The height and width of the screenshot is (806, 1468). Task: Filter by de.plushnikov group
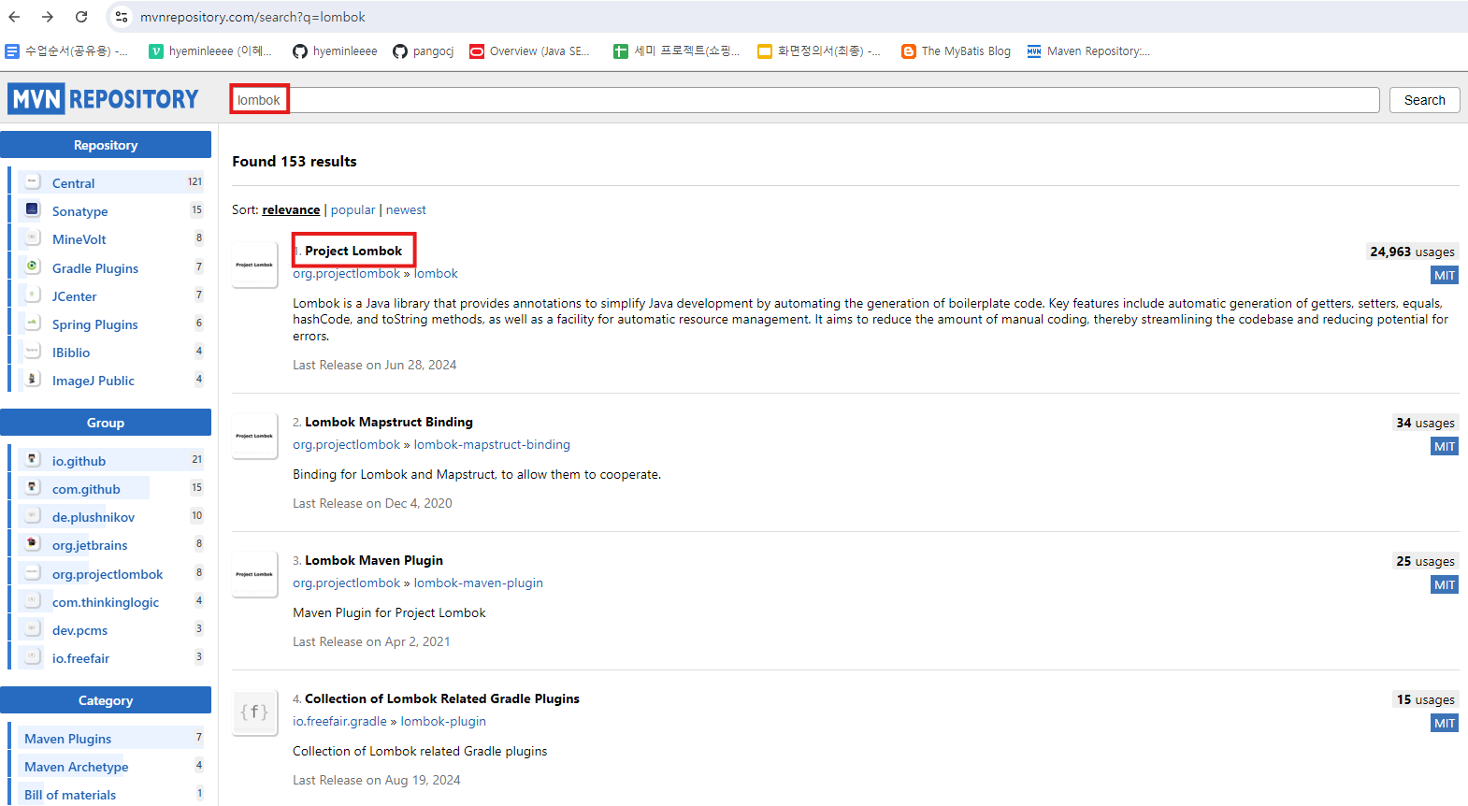click(94, 517)
